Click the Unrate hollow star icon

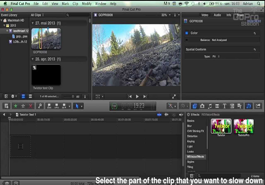[x=23, y=106]
